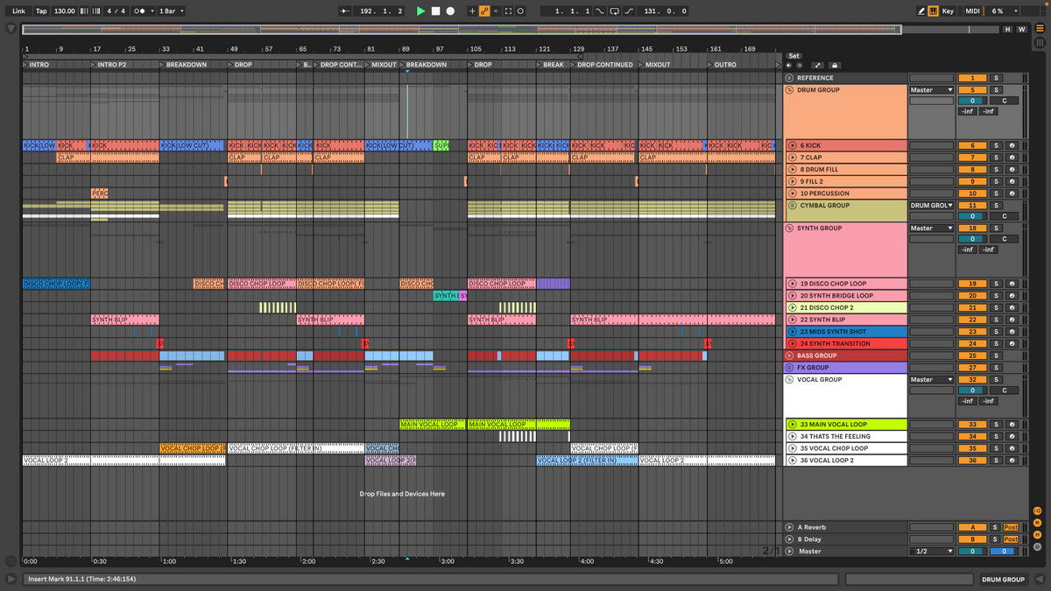Click the Stop transport button

[x=435, y=11]
